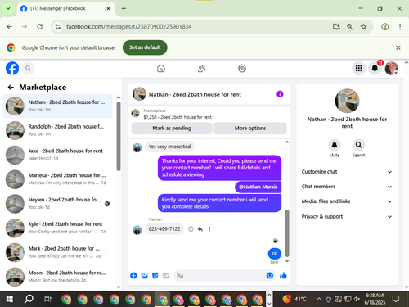This screenshot has width=409, height=307.
Task: Click the Facebook search magnifier icon
Action: click(28, 68)
